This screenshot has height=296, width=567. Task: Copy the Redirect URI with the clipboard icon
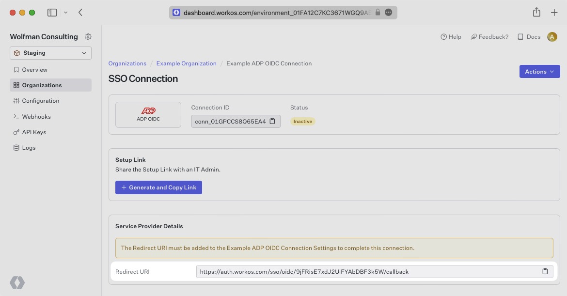coord(545,271)
